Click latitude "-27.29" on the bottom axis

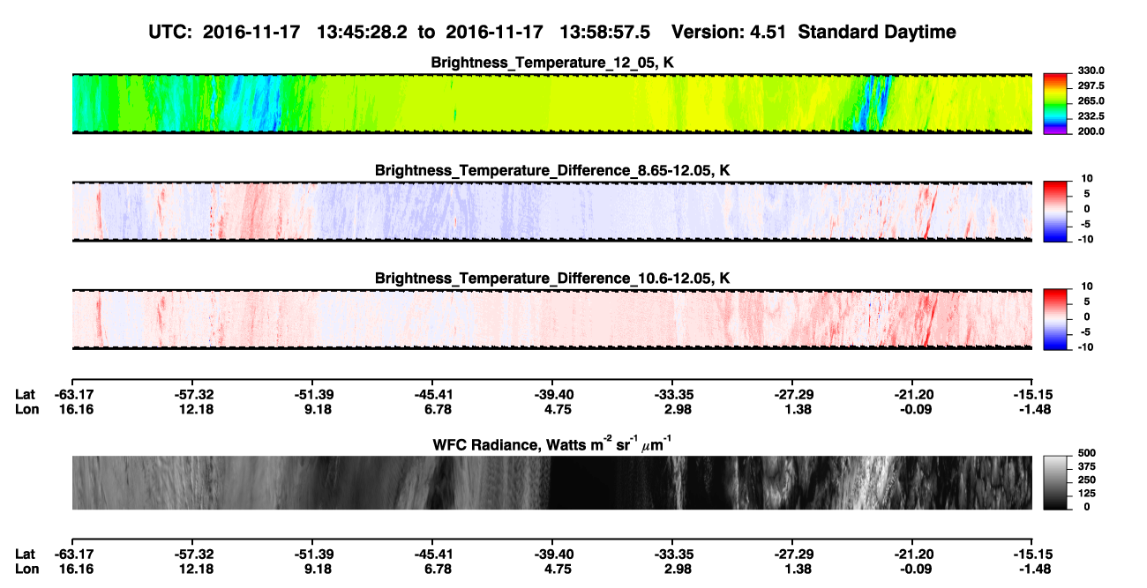(x=792, y=554)
